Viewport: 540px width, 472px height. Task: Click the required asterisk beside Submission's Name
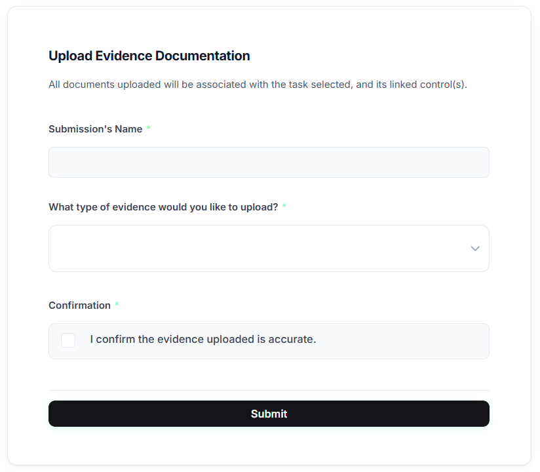(x=149, y=129)
